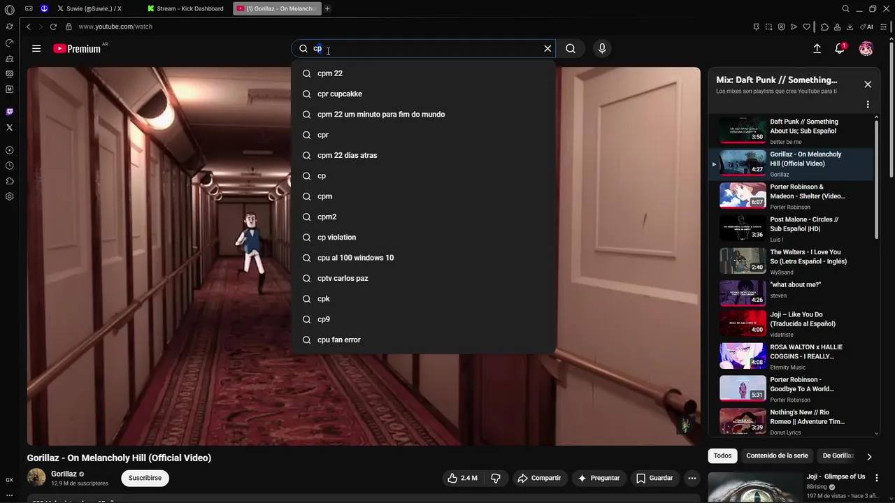Like the Gorillaz video
895x503 pixels.
tap(462, 478)
